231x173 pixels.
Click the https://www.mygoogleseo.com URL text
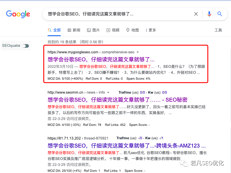[73, 52]
